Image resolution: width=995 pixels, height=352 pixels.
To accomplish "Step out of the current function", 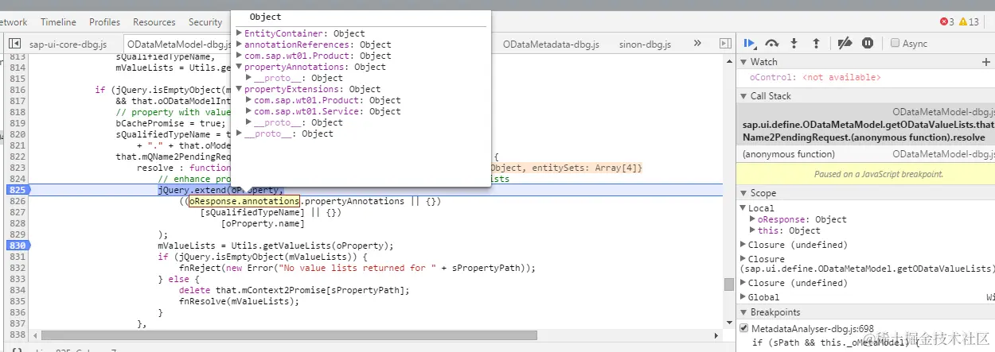I will [816, 43].
